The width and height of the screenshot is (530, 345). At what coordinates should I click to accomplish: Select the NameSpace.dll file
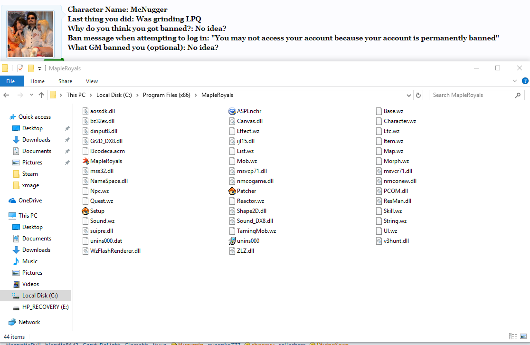[105, 181]
